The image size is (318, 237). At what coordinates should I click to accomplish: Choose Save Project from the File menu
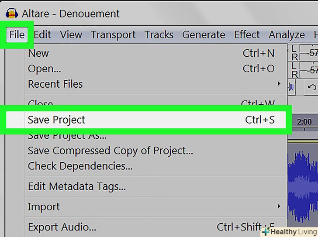click(x=57, y=120)
